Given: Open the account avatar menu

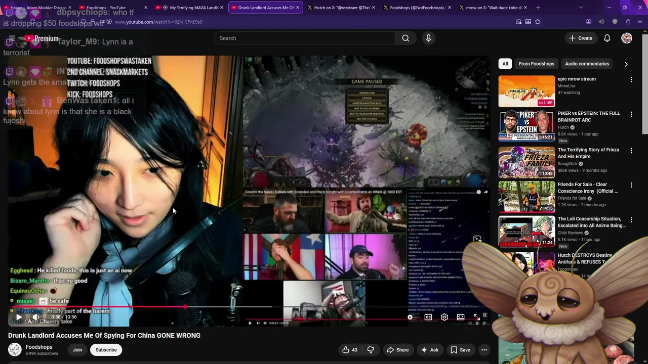Looking at the screenshot, I should 627,38.
